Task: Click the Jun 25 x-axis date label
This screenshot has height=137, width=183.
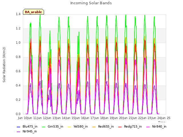Action: (166, 118)
